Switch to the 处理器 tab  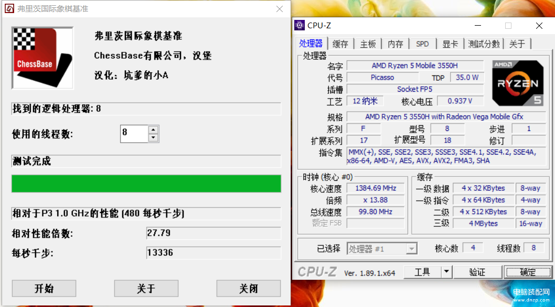[x=311, y=43]
